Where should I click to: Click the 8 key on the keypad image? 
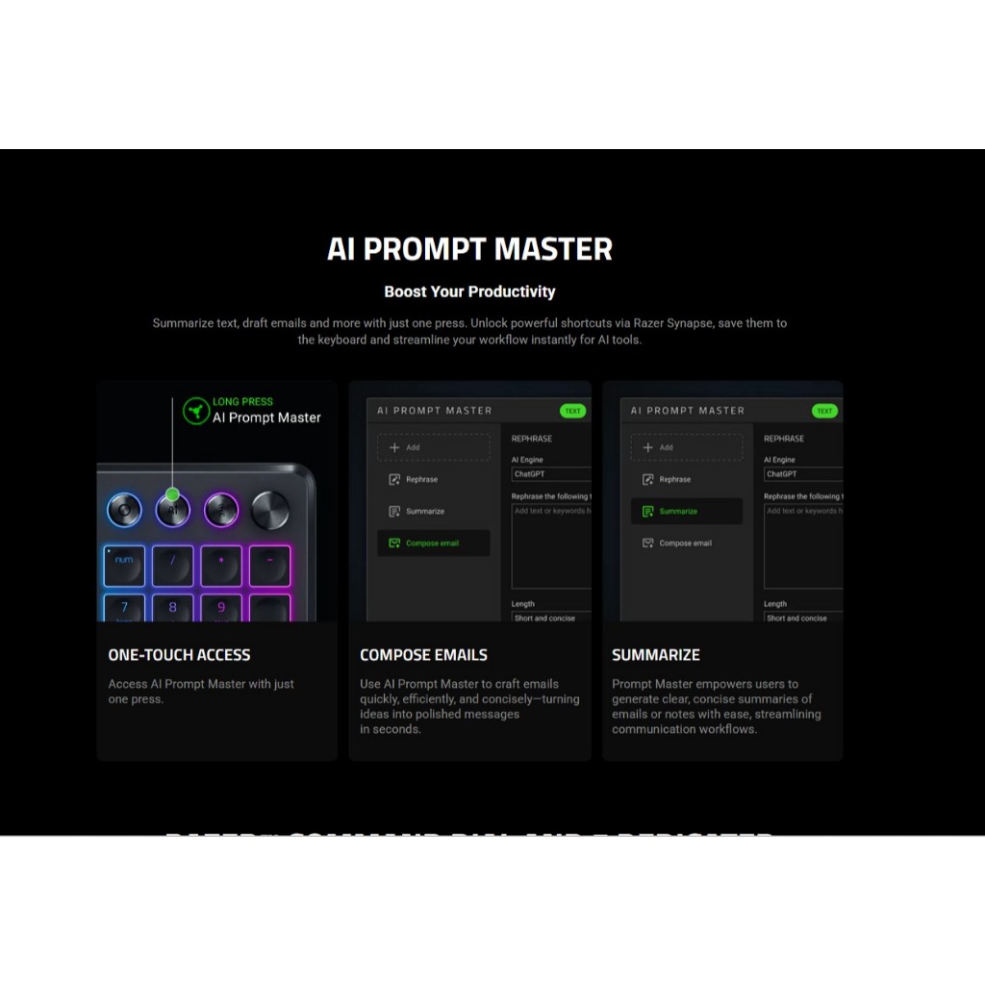pos(173,608)
